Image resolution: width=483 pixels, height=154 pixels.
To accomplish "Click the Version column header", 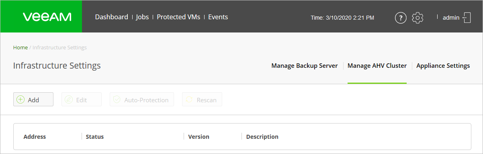I will tap(199, 137).
